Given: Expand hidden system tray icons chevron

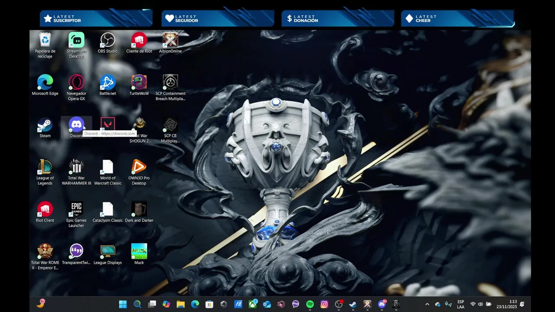Looking at the screenshot, I should click(427, 305).
